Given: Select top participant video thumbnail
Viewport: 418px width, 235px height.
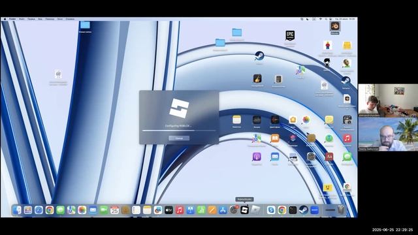Looking at the screenshot, I should pos(388,101).
